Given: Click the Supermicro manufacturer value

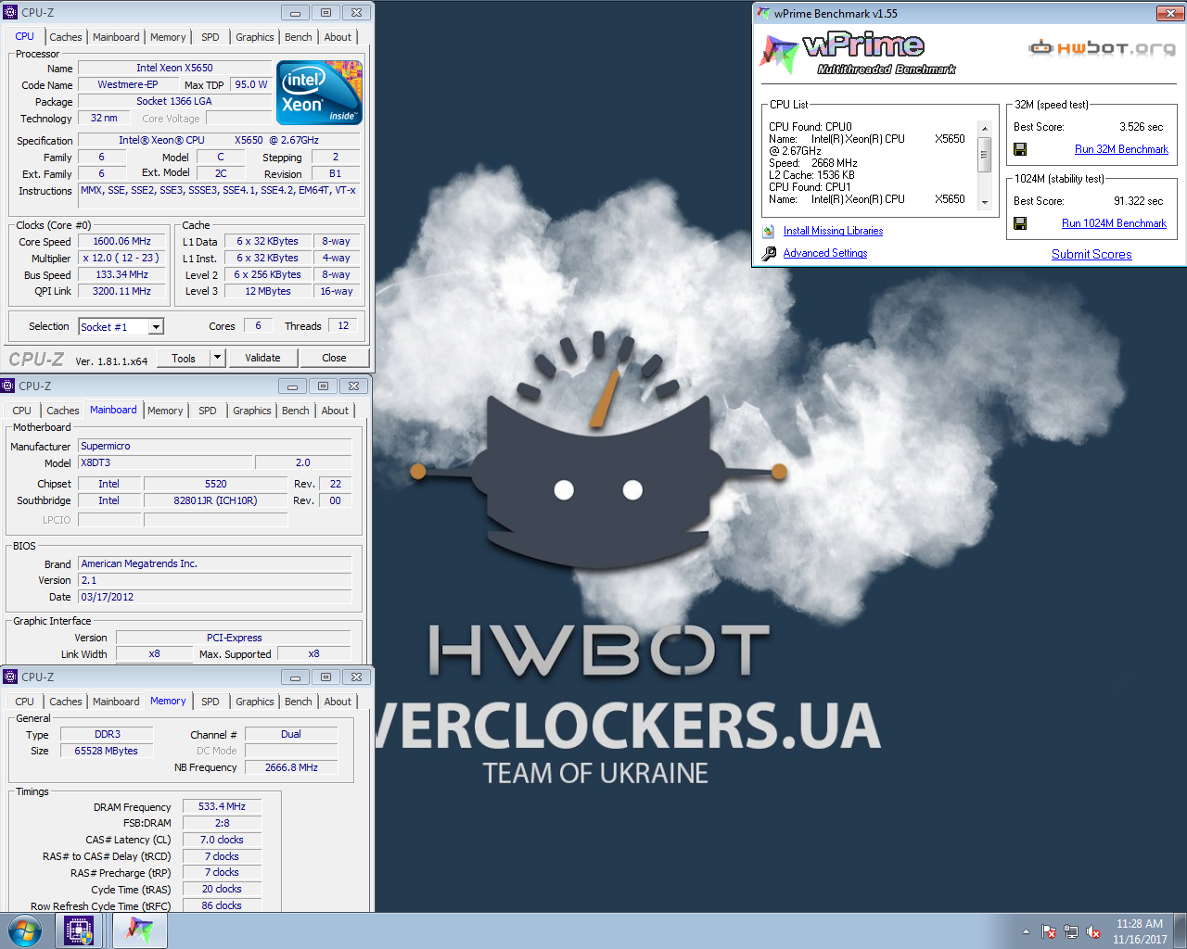Looking at the screenshot, I should (x=215, y=446).
